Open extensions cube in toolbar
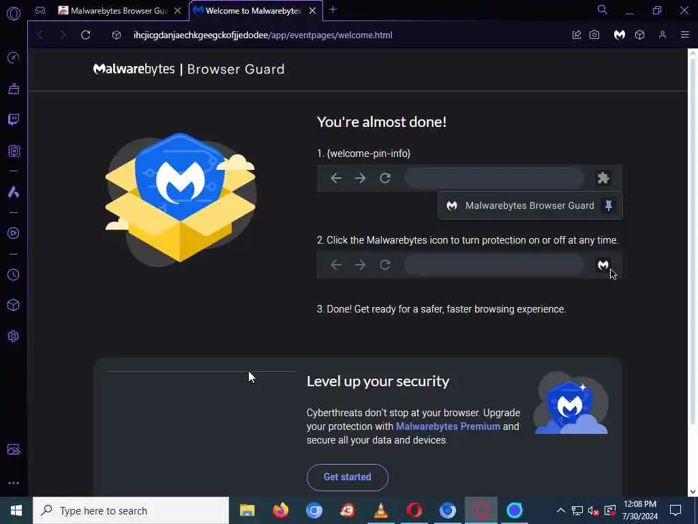This screenshot has height=524, width=698. 639,35
